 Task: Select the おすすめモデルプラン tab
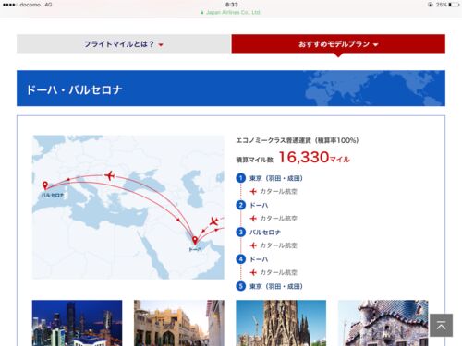pyautogui.click(x=338, y=44)
